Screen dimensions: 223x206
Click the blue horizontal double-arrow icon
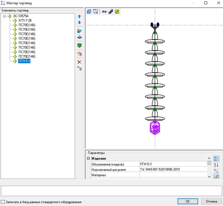(x=104, y=12)
